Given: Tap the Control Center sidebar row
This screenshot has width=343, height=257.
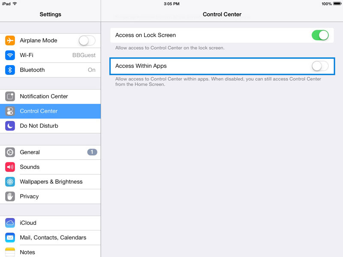Looking at the screenshot, I should pyautogui.click(x=50, y=111).
